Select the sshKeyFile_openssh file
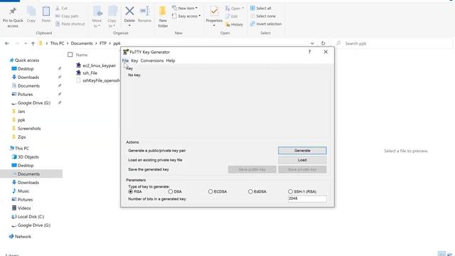 pos(98,80)
